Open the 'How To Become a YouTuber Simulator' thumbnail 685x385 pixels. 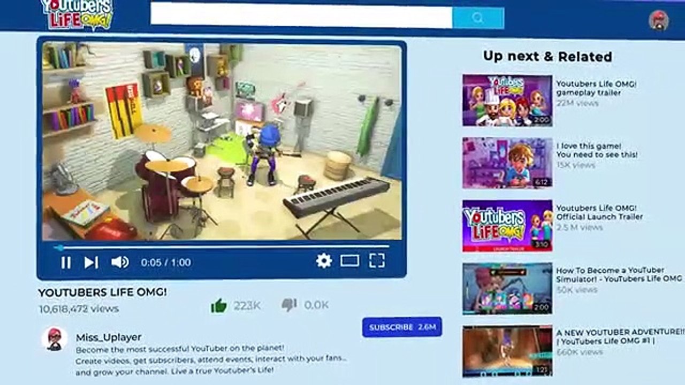[x=507, y=288]
